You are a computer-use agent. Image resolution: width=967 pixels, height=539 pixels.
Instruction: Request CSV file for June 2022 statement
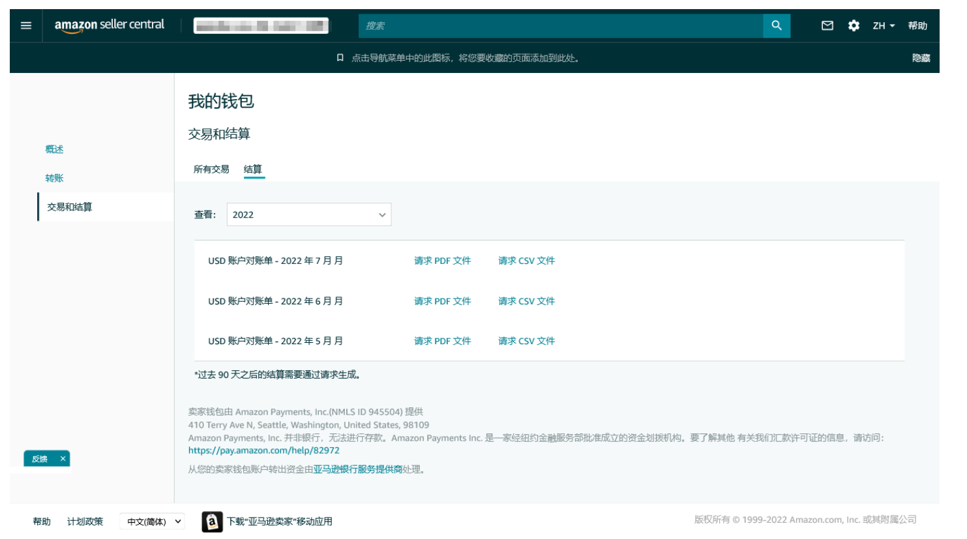coord(526,301)
